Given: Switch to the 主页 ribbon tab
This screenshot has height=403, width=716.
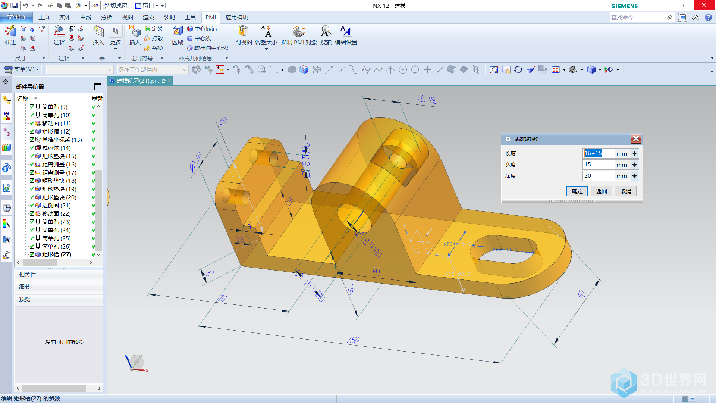Looking at the screenshot, I should pyautogui.click(x=44, y=17).
